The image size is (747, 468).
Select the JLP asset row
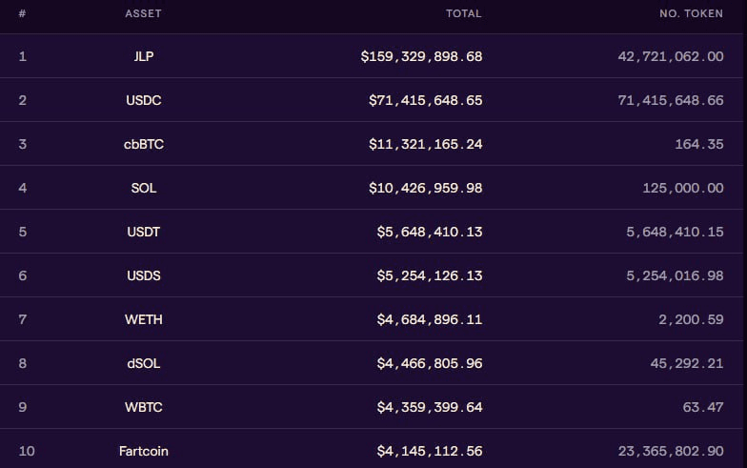pos(144,56)
